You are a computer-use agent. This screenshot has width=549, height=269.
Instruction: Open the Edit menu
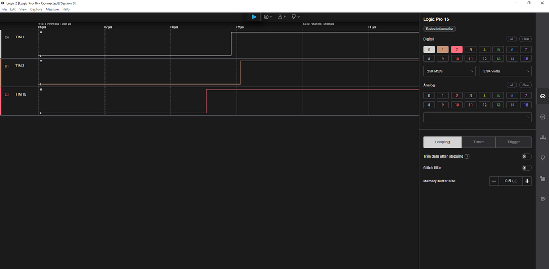pyautogui.click(x=13, y=9)
